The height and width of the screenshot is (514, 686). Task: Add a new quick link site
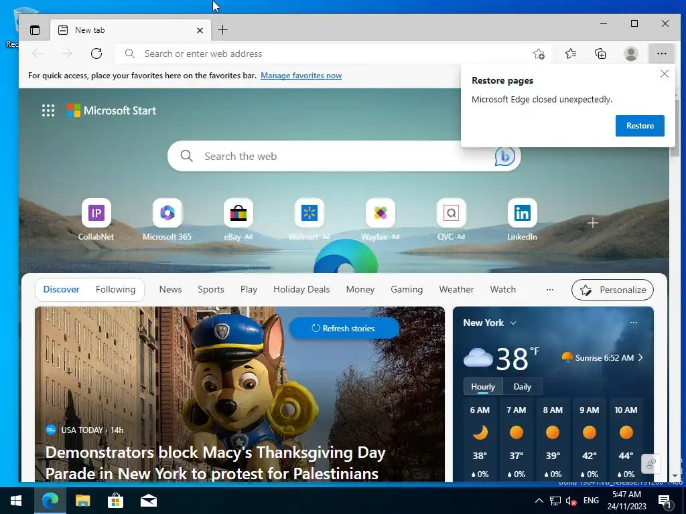(x=593, y=223)
